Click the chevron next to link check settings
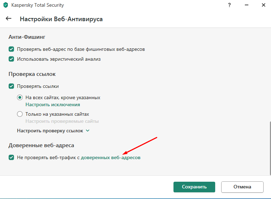271x199 pixels. 88,131
